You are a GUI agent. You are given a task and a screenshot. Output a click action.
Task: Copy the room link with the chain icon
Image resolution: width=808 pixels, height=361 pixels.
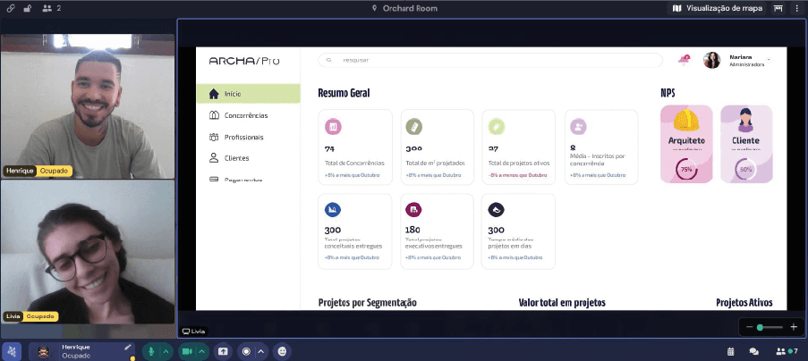click(11, 8)
